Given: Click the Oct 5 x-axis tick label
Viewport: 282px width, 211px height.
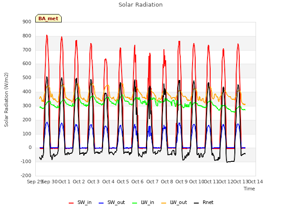Looking at the screenshot, I should coord(123,182).
